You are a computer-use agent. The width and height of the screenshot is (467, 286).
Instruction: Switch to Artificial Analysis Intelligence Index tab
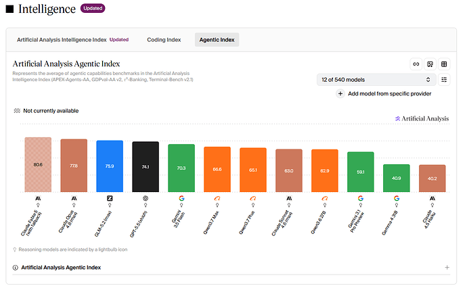(72, 40)
